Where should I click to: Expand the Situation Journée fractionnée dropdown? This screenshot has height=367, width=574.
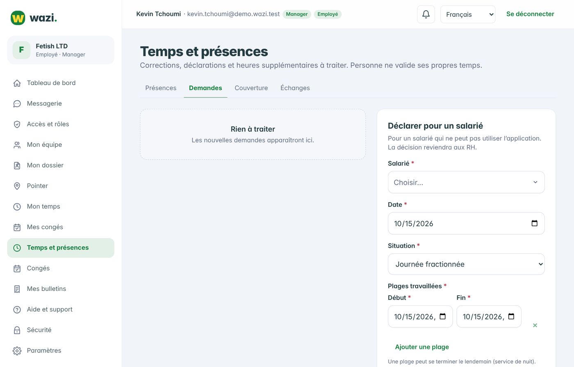pyautogui.click(x=466, y=264)
